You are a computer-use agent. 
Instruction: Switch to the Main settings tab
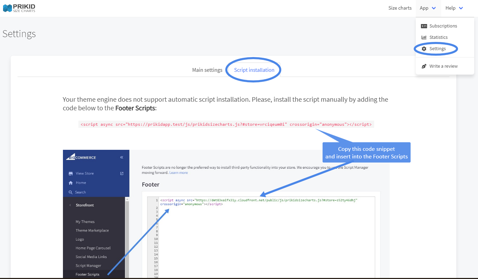pyautogui.click(x=207, y=70)
